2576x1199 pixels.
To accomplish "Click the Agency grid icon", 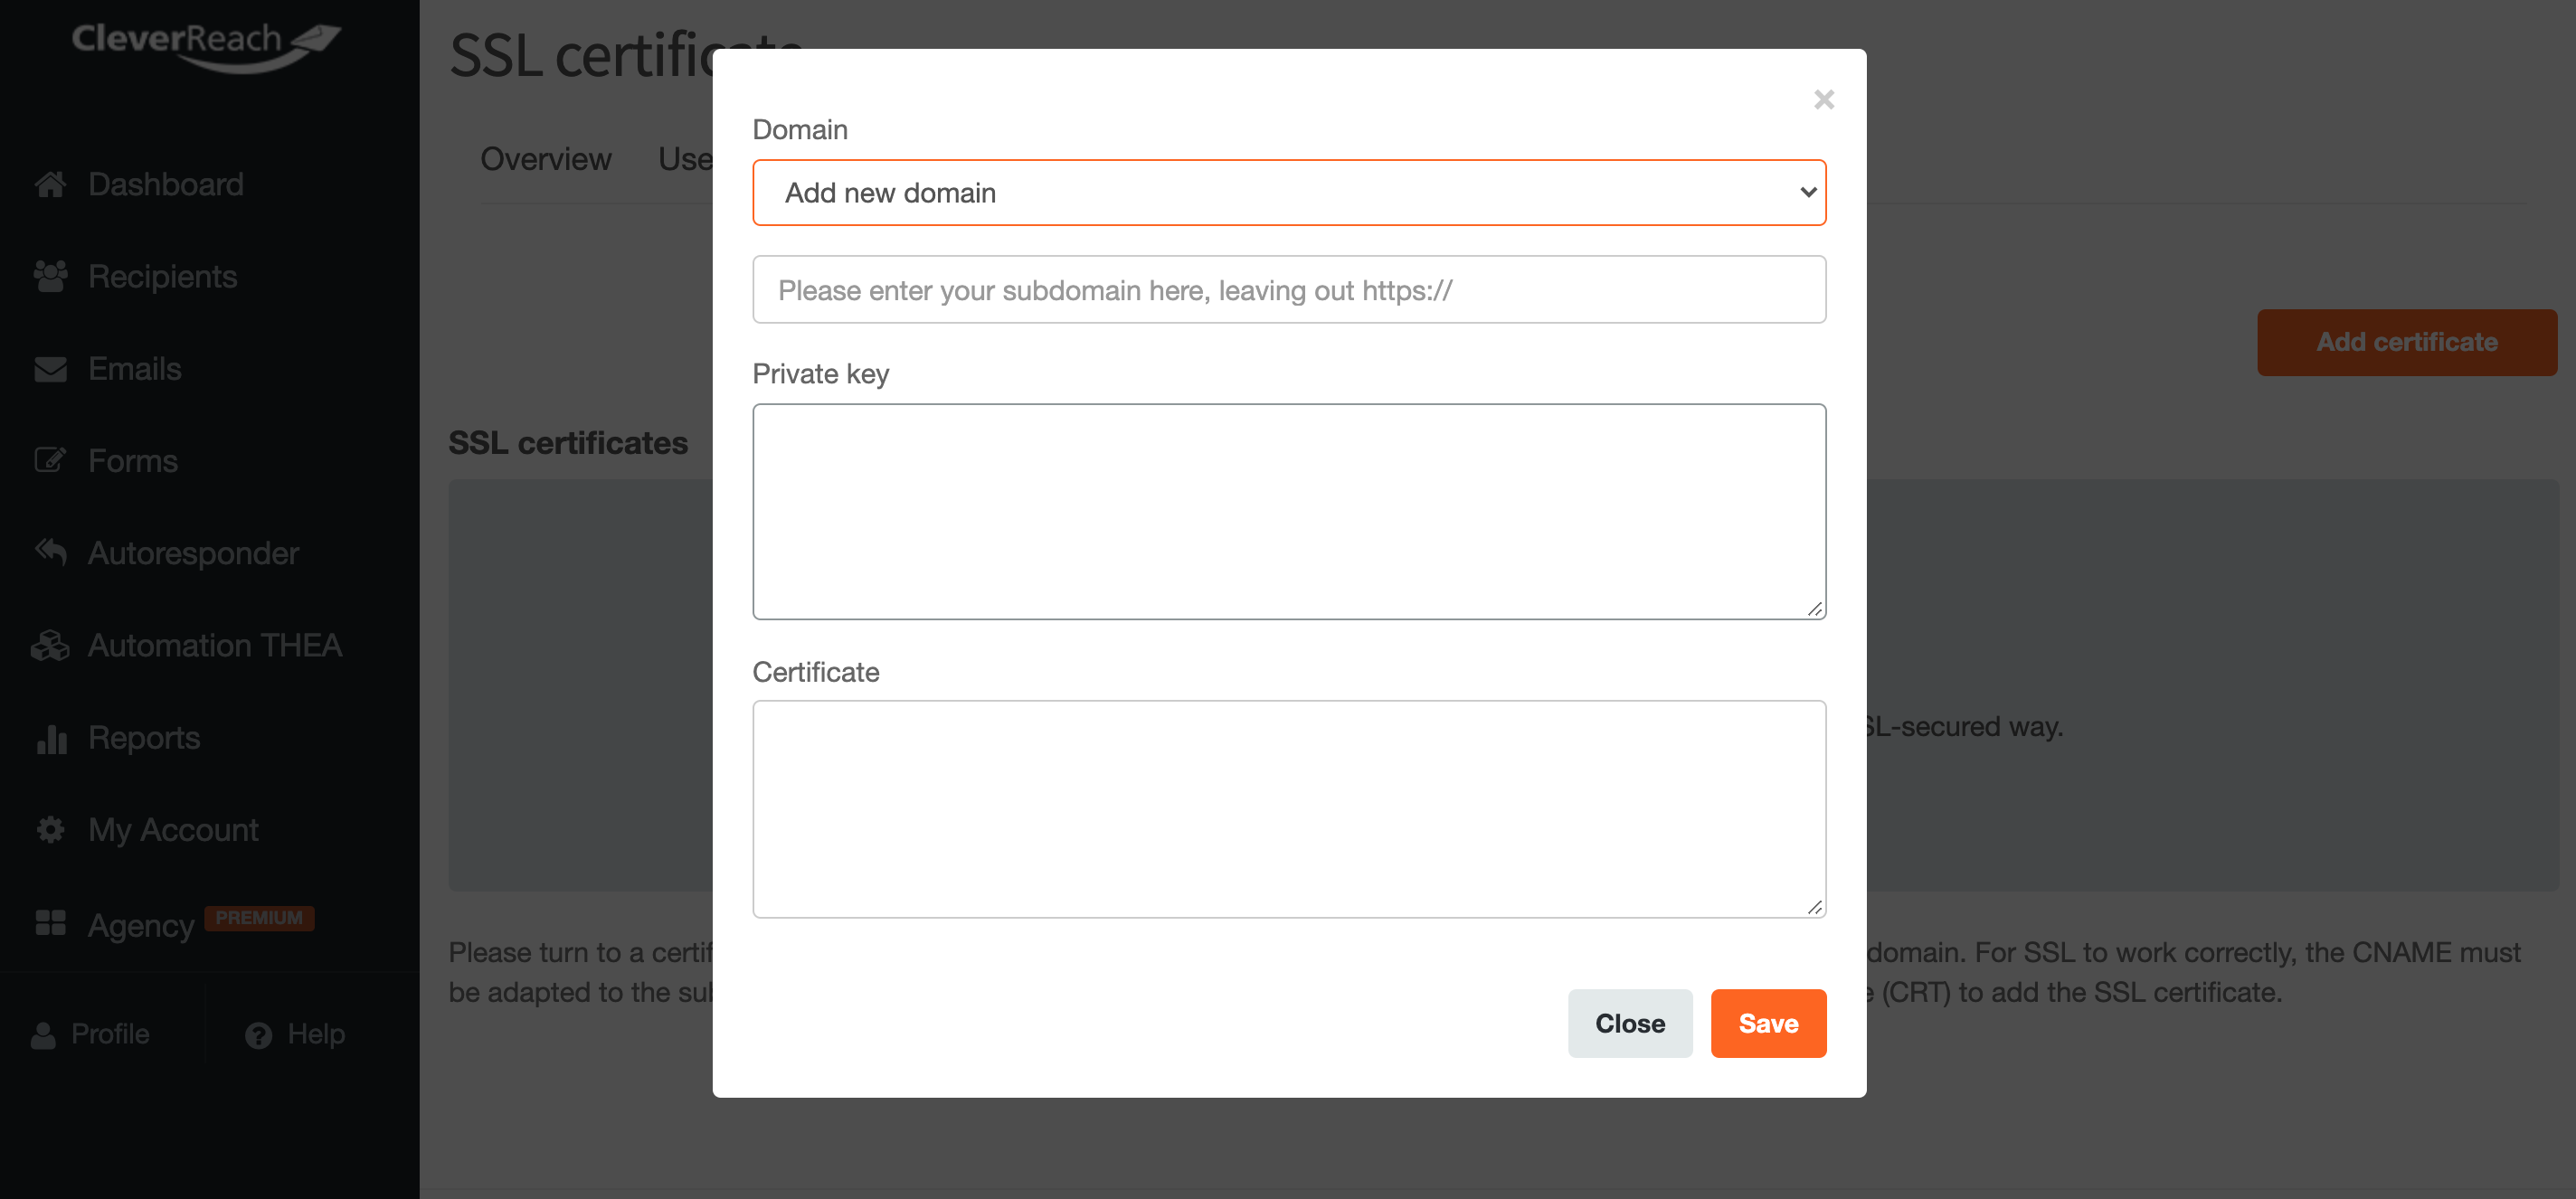I will tap(50, 923).
